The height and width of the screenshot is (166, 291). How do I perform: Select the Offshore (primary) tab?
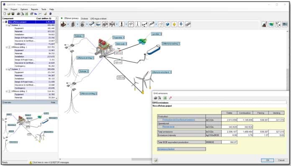pyautogui.click(x=71, y=18)
